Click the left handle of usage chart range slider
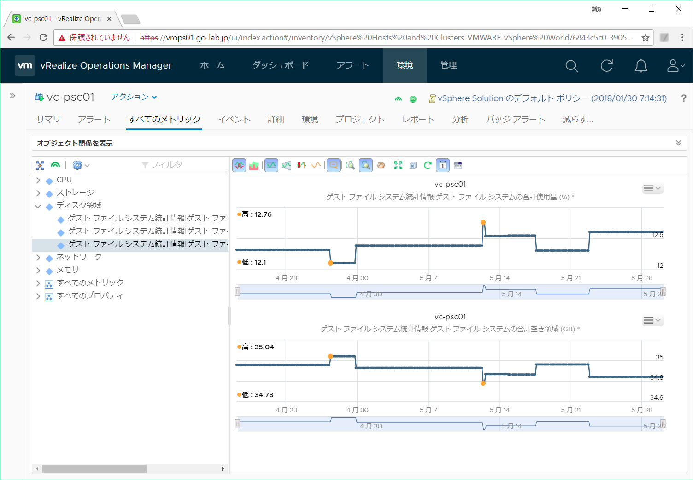 tap(238, 291)
